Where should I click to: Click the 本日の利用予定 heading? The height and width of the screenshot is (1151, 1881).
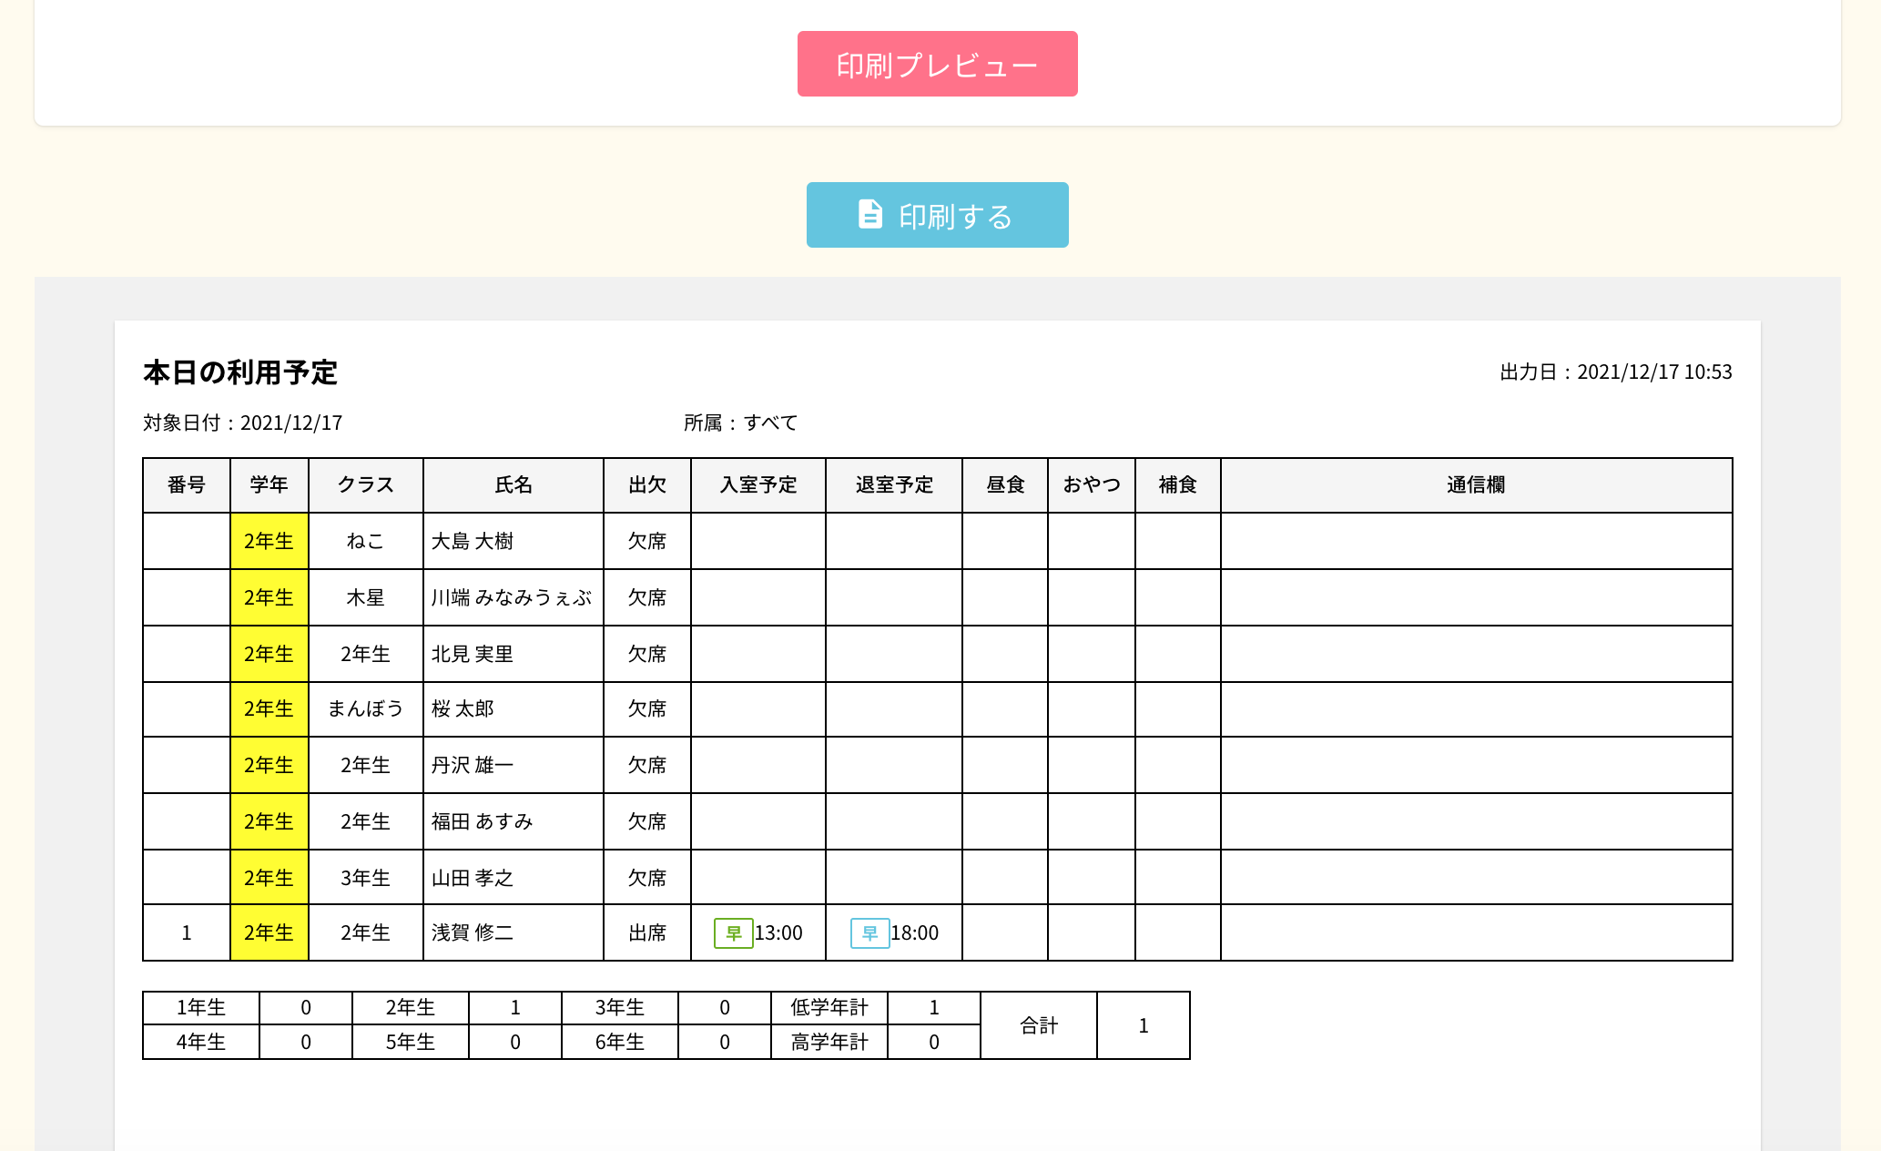tap(240, 372)
